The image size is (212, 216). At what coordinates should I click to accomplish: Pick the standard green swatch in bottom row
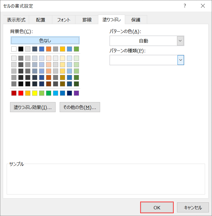pos(49,93)
